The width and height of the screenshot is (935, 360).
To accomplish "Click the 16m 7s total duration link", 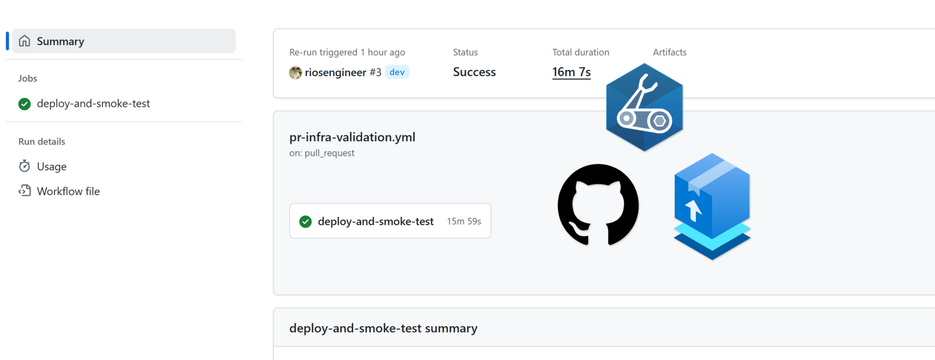I will click(x=571, y=72).
